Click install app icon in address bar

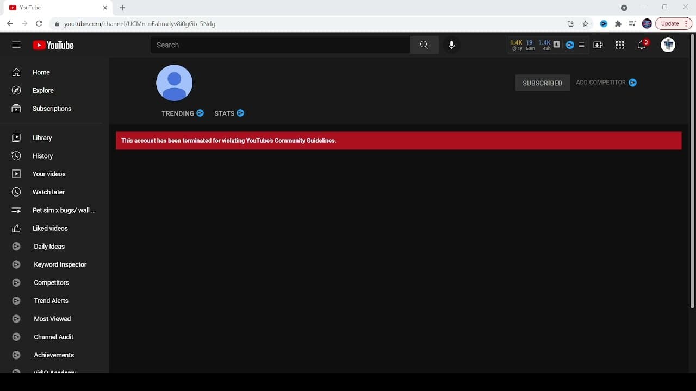pos(571,24)
